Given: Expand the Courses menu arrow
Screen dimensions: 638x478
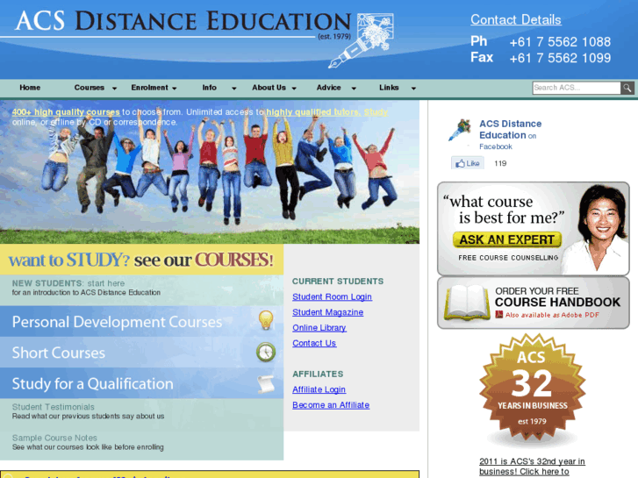Looking at the screenshot, I should point(114,89).
